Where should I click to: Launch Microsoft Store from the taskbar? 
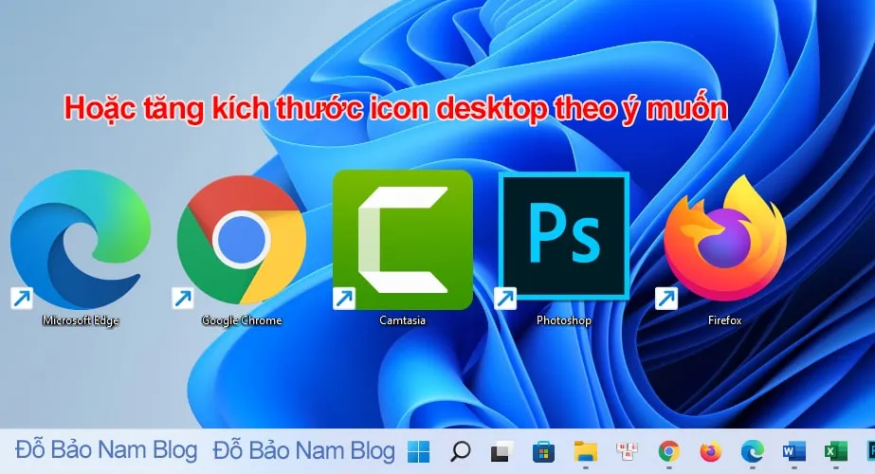tap(543, 451)
